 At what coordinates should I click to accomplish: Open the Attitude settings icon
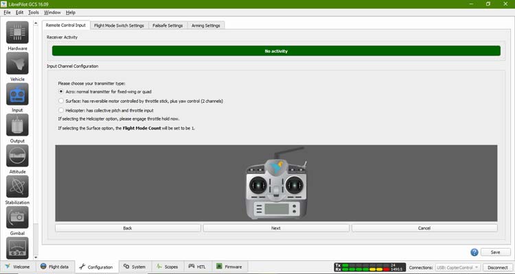pos(17,155)
